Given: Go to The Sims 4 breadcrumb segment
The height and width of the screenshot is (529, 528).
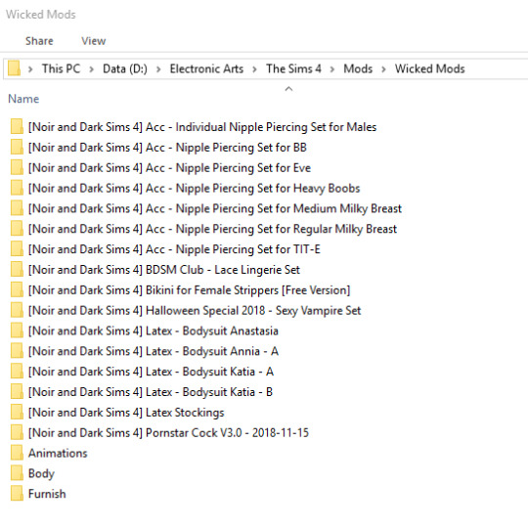Looking at the screenshot, I should (x=293, y=68).
